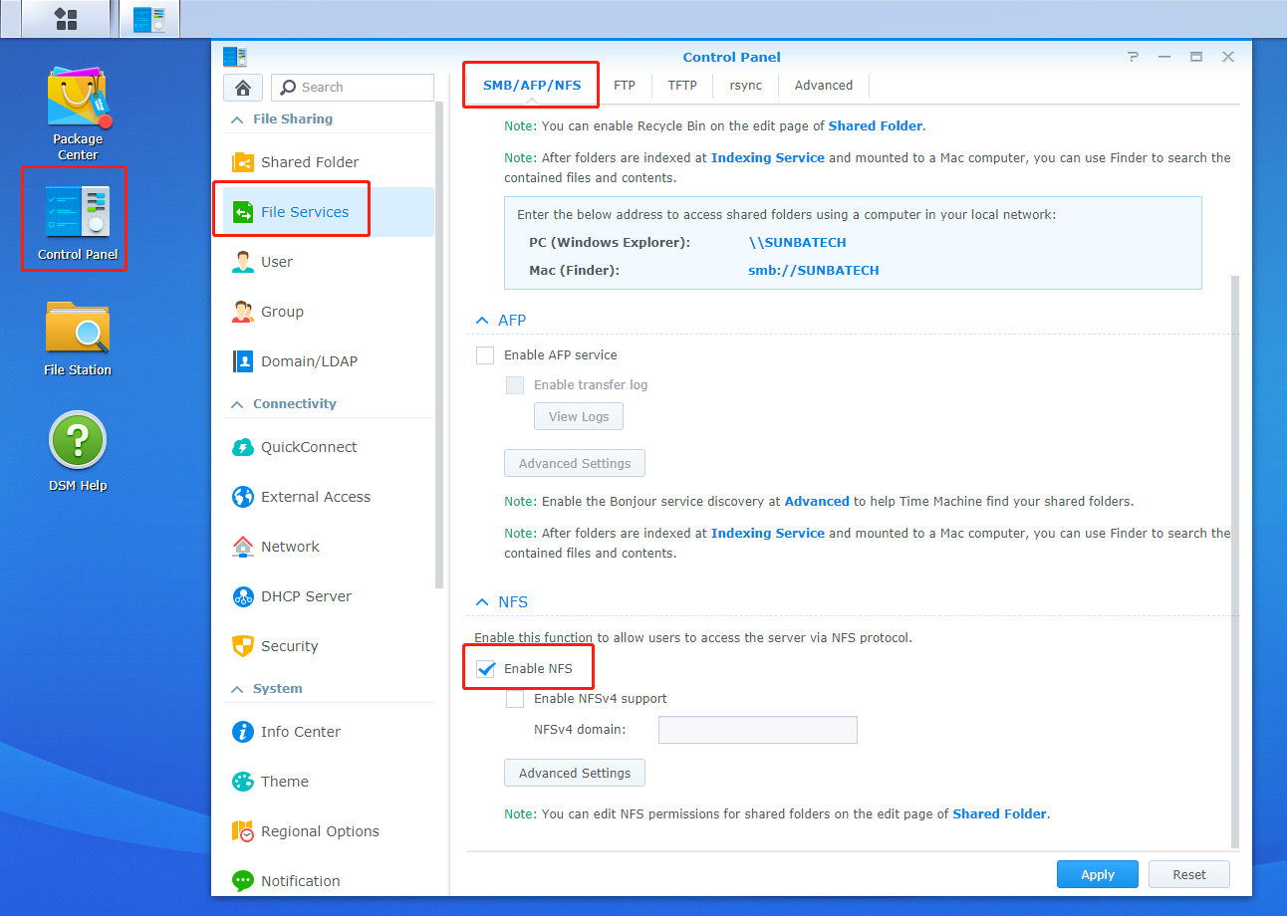Image resolution: width=1287 pixels, height=916 pixels.
Task: Open Control Panel desktop icon
Action: pyautogui.click(x=78, y=223)
